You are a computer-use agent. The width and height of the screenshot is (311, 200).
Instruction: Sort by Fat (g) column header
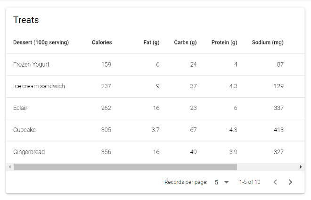coord(151,42)
